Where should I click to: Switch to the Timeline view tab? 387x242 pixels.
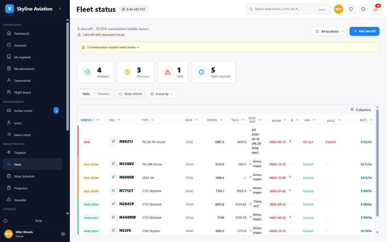click(103, 94)
